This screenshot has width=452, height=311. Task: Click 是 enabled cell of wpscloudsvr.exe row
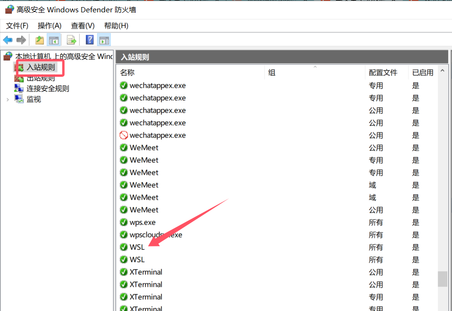(416, 235)
